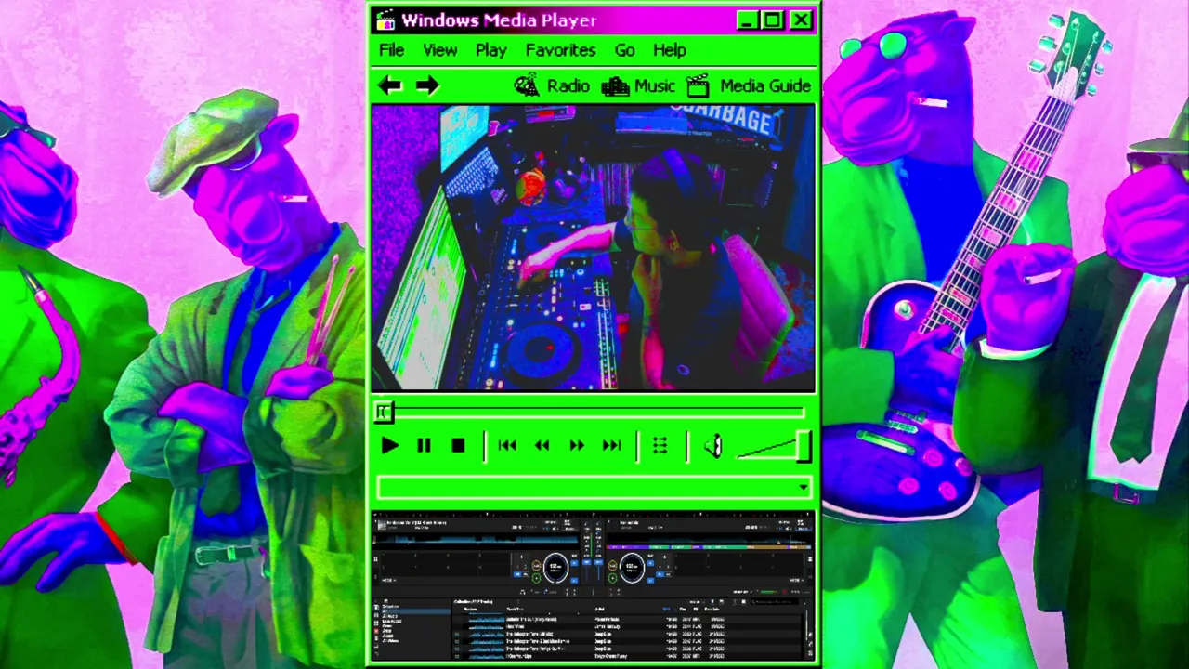Screen dimensions: 1189x669
Task: Open the playlist icon beside the skip buttons
Action: click(x=660, y=447)
